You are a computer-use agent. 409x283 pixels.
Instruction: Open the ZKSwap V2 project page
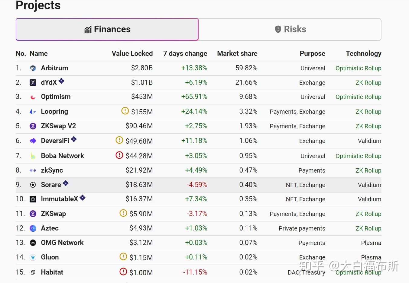pyautogui.click(x=58, y=126)
